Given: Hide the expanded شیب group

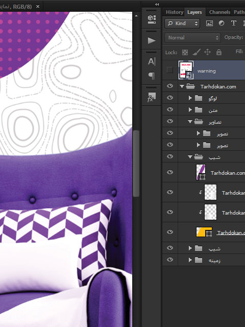Looking at the screenshot, I should tap(170, 156).
